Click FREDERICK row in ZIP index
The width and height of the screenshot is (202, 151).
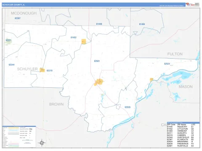(x=181, y=144)
